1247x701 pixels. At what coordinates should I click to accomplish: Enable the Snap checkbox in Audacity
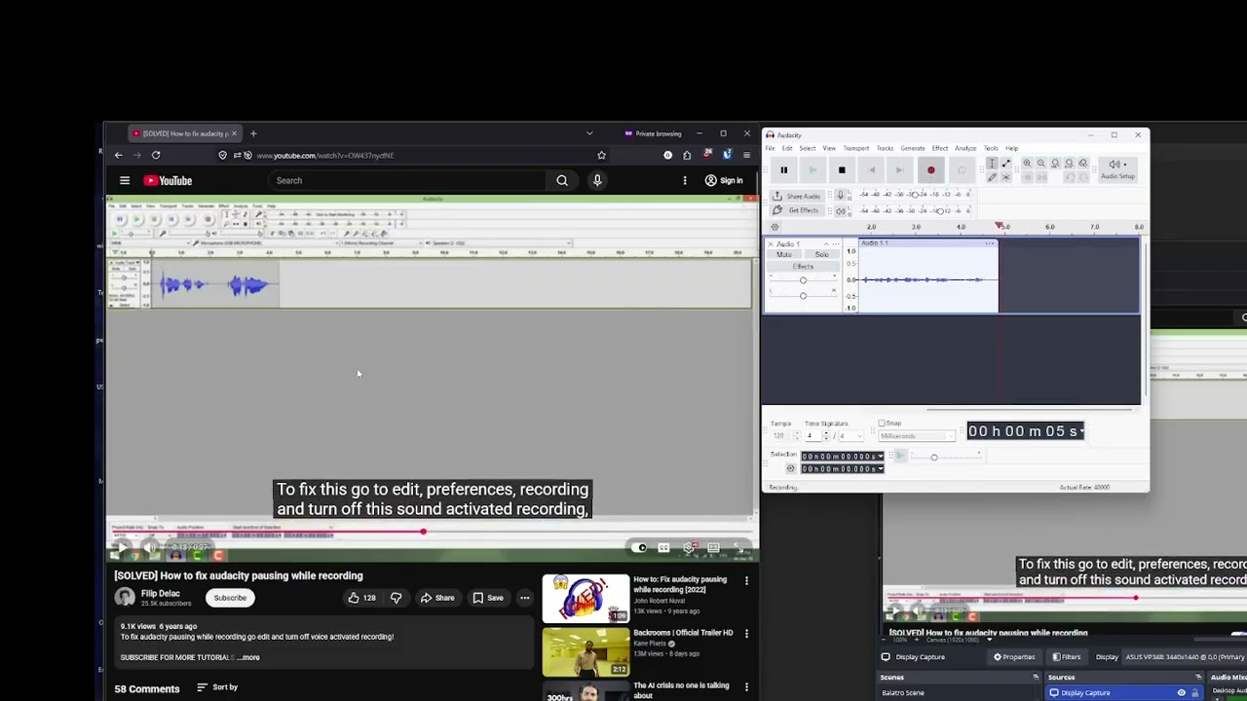click(x=882, y=423)
